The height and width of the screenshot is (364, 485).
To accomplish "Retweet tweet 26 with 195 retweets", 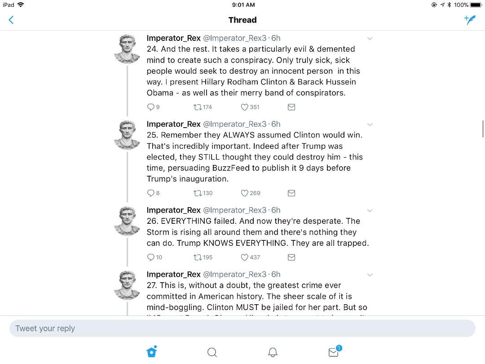I will coord(197,257).
